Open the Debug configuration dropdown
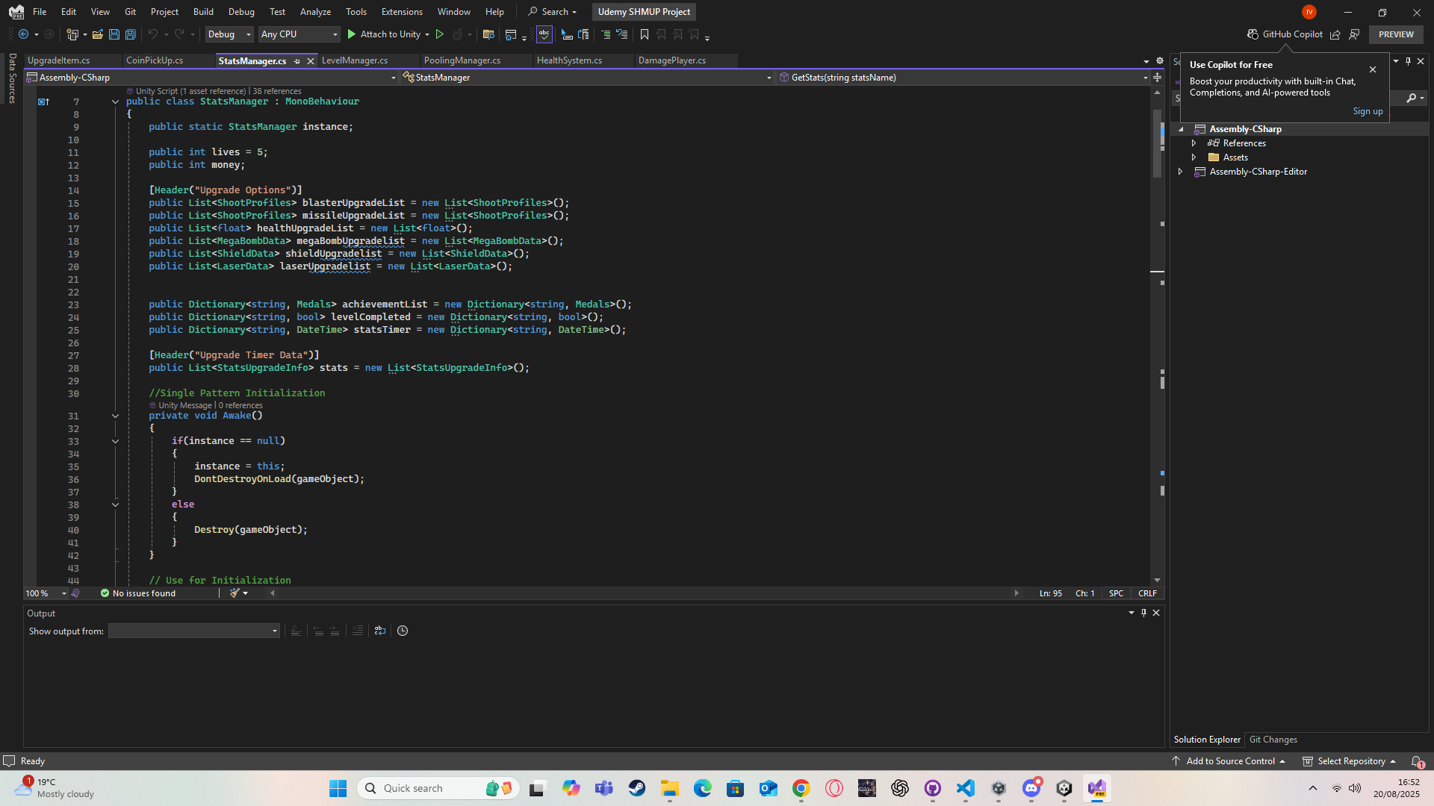The width and height of the screenshot is (1434, 806). [x=229, y=34]
